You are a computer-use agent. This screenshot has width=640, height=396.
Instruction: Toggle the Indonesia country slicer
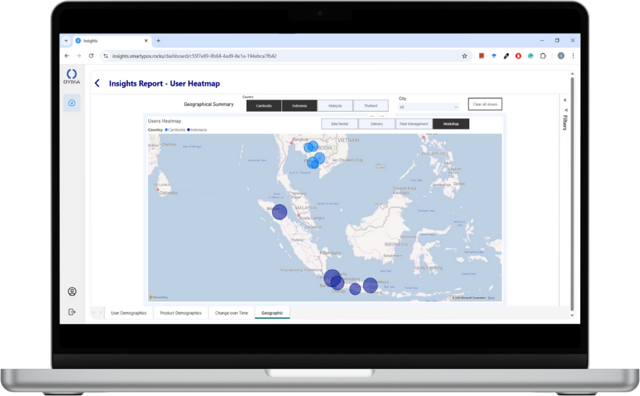[x=299, y=106]
